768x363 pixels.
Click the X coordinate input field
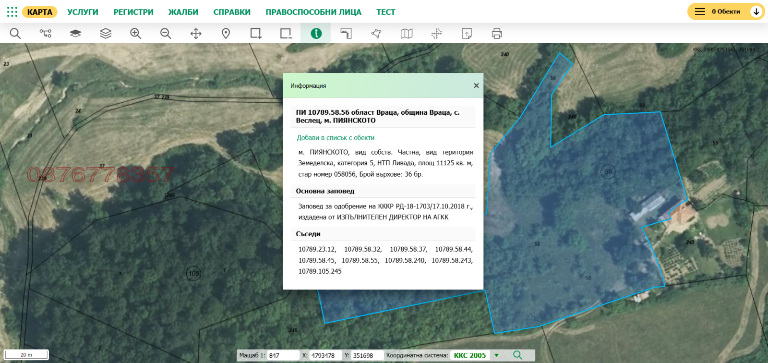(x=325, y=355)
